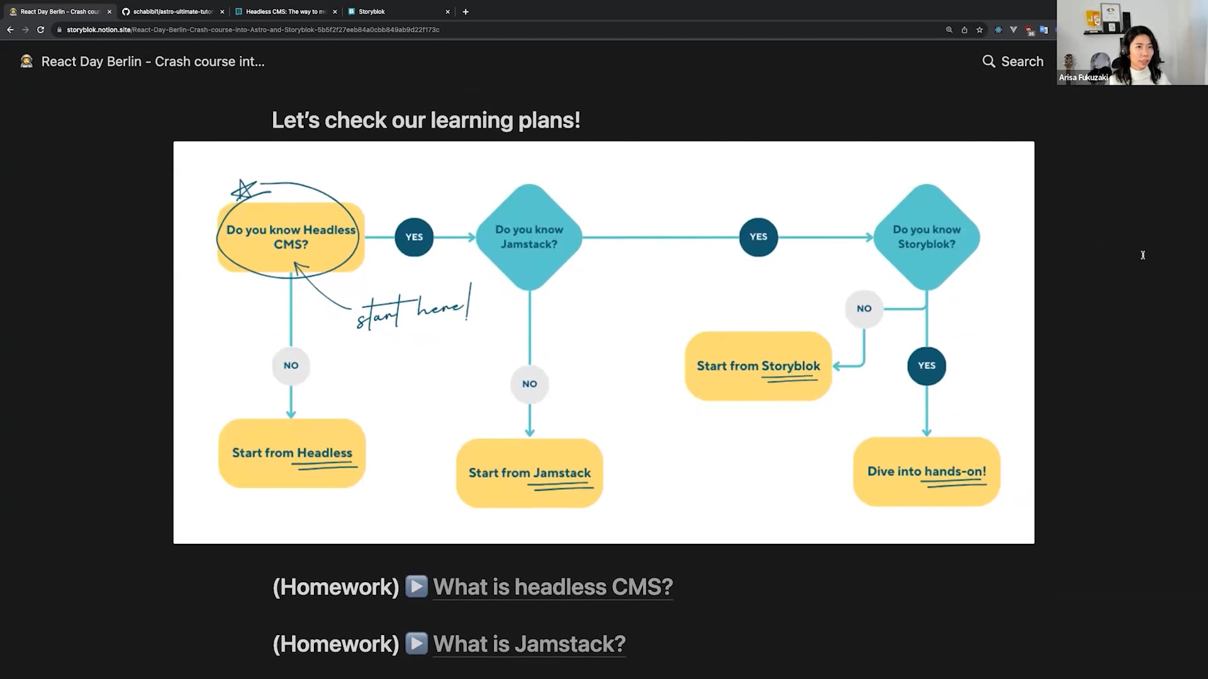The image size is (1208, 679).
Task: Close the Headless CMS tab
Action: click(335, 11)
